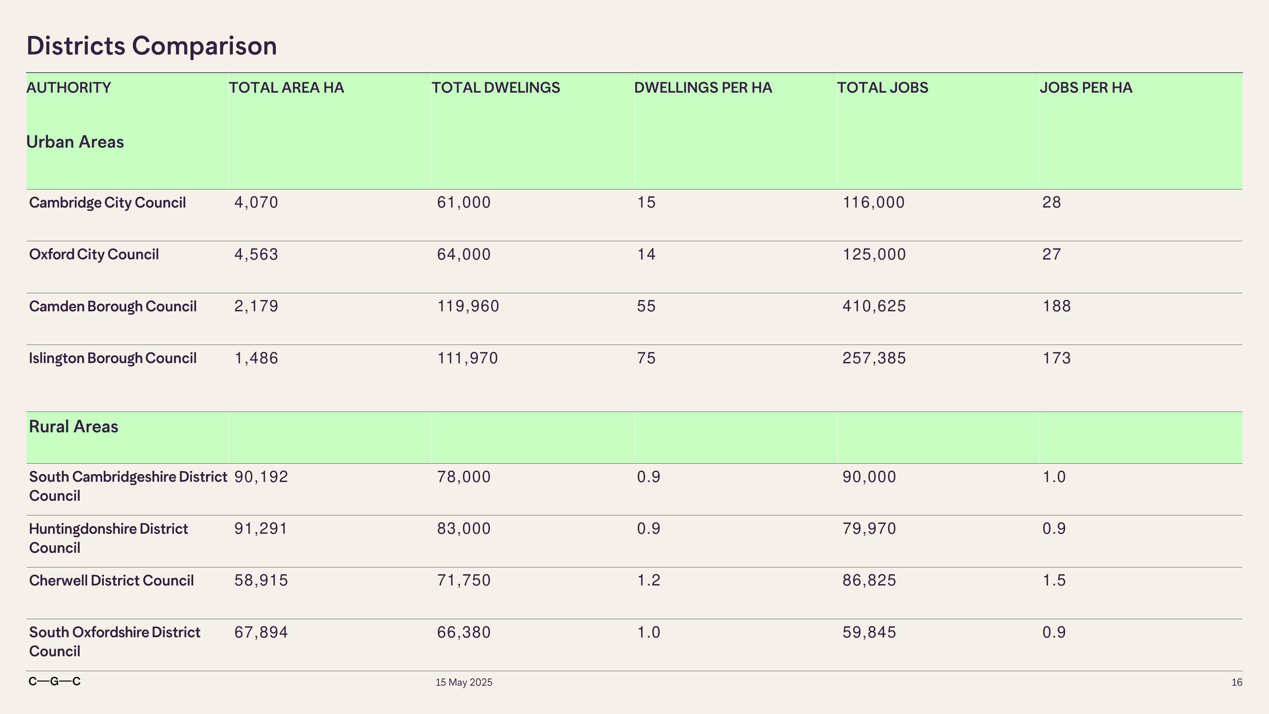Click Cherwell jobs per ha value 1.5
This screenshot has height=714, width=1269.
[x=1054, y=580]
